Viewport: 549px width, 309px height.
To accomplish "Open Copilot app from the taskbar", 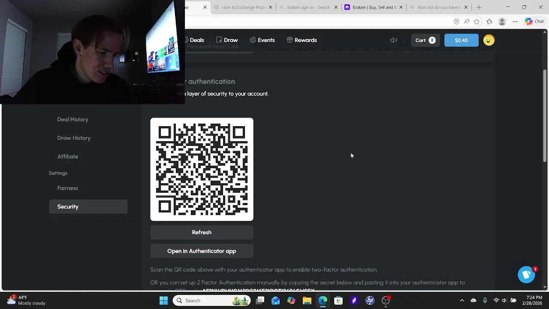I will click(x=291, y=300).
